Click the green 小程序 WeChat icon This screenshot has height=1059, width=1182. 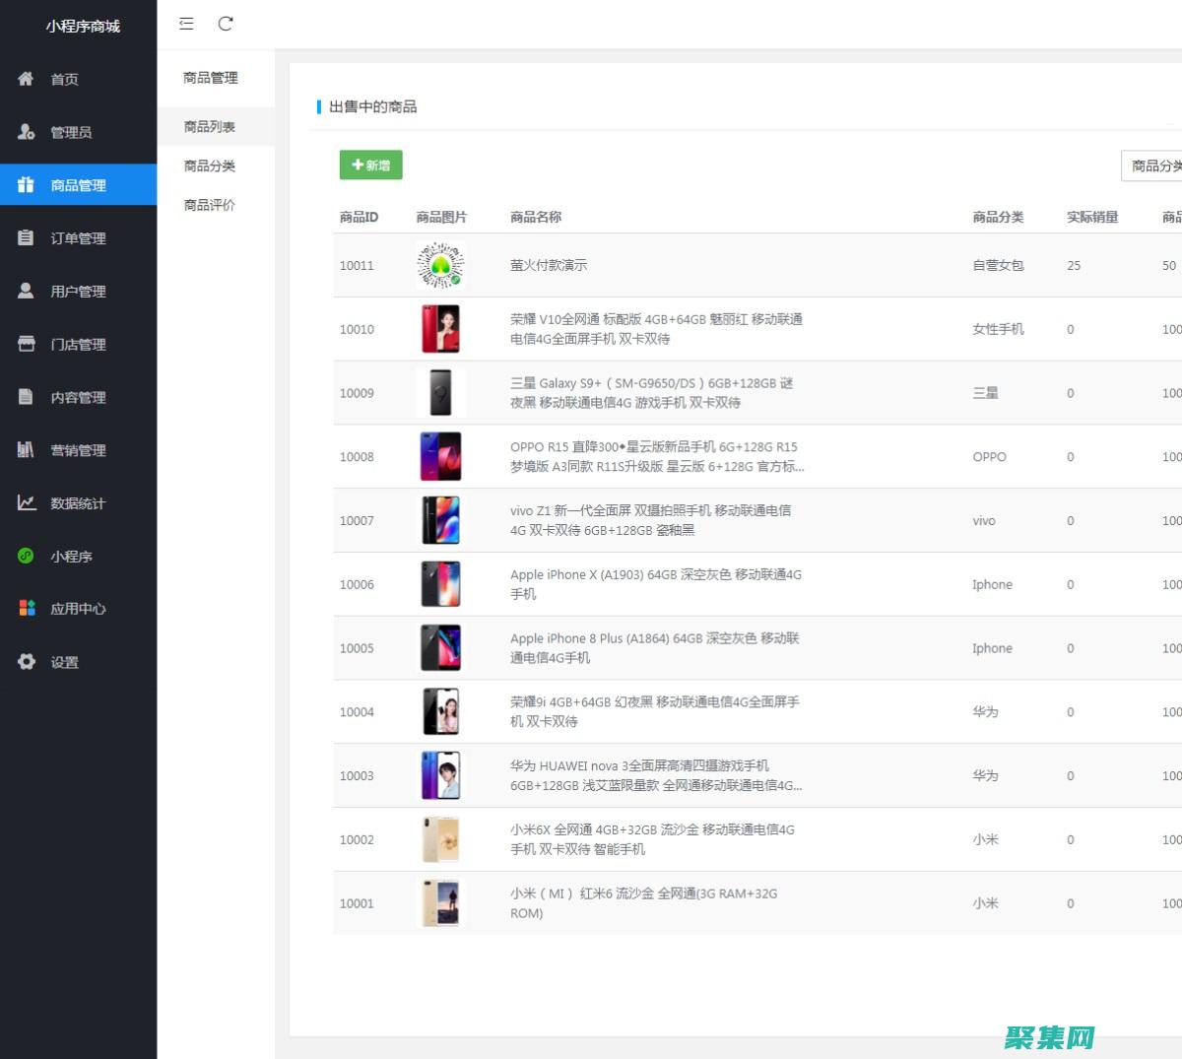tap(27, 556)
